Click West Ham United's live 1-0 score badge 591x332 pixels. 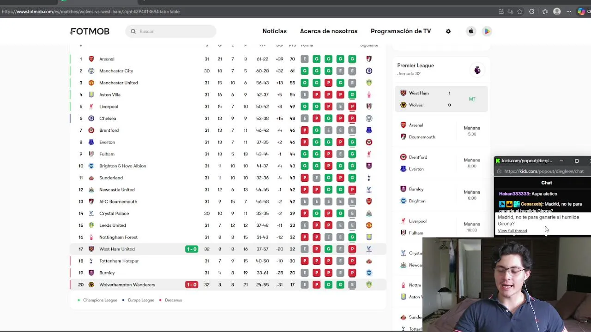tap(192, 249)
